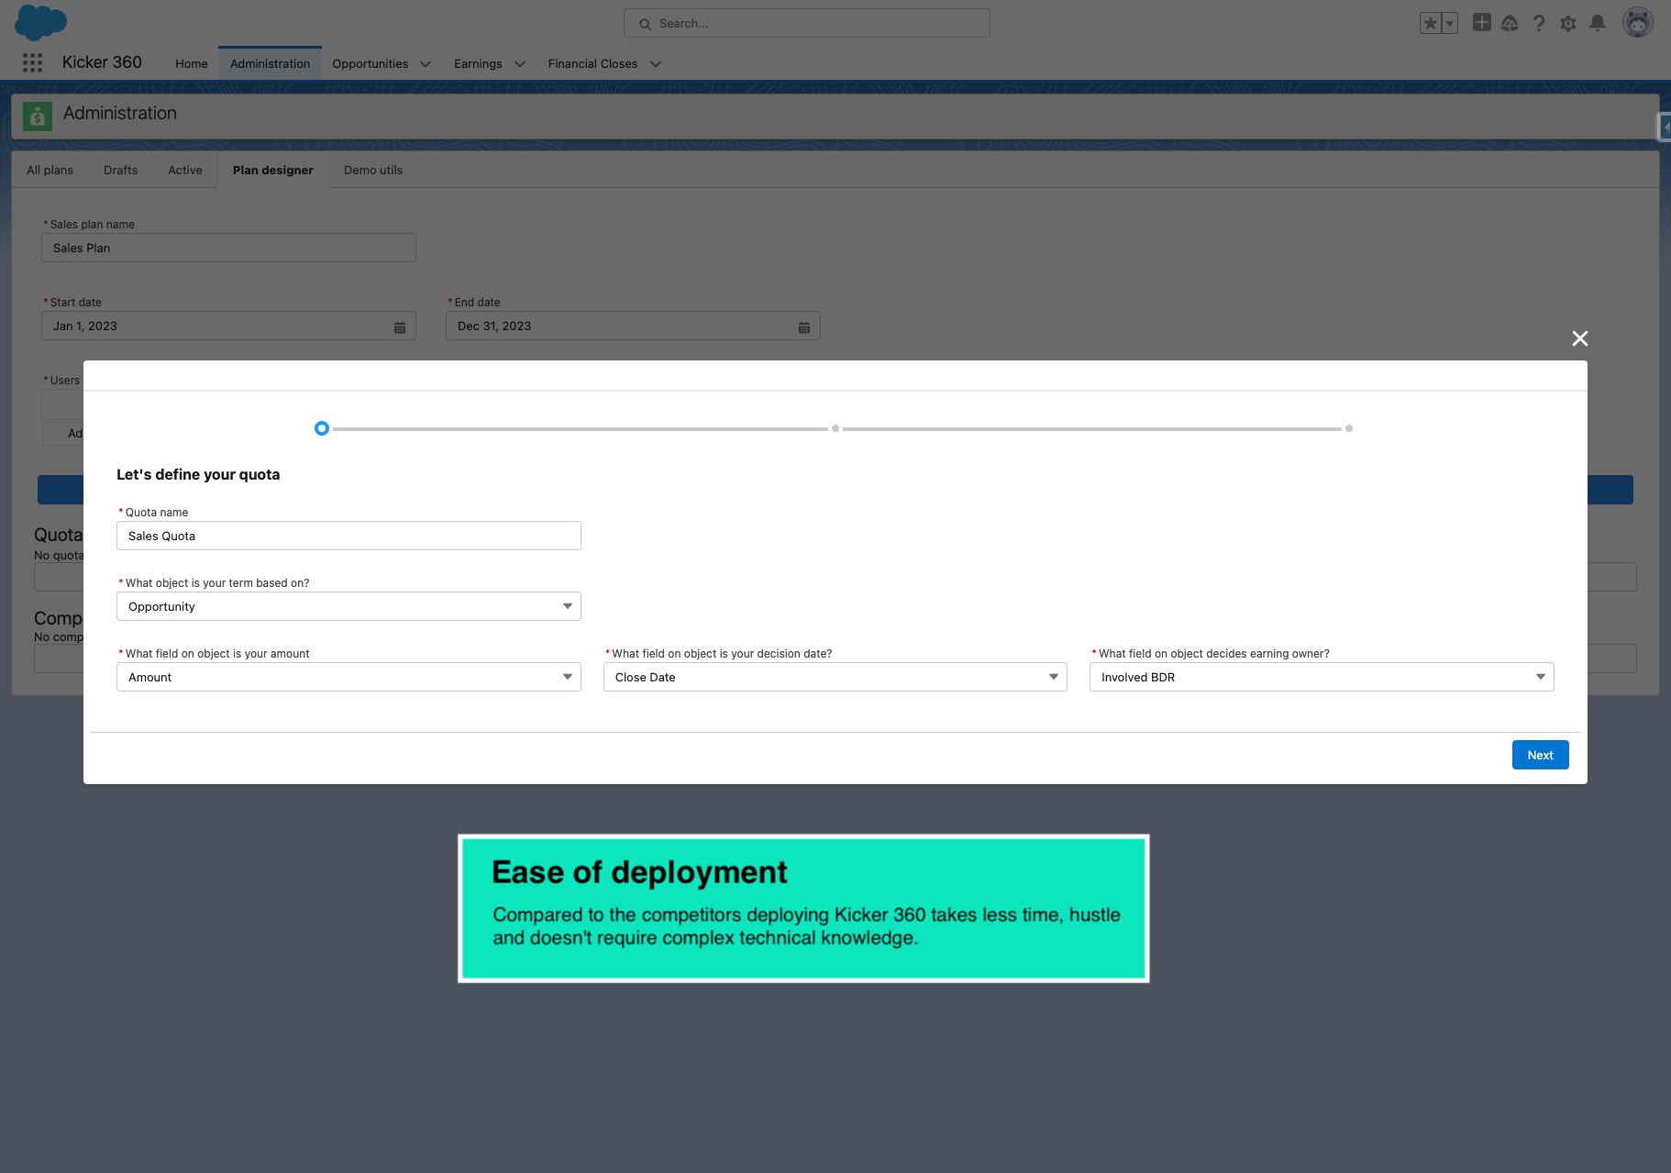Image resolution: width=1671 pixels, height=1173 pixels.
Task: Open the favorites list dropdown arrow
Action: [x=1450, y=23]
